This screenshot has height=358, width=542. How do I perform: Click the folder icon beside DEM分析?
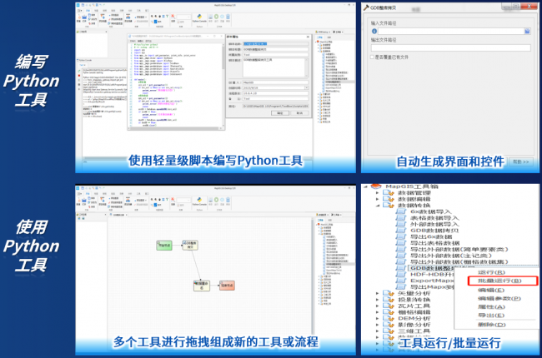(389, 318)
